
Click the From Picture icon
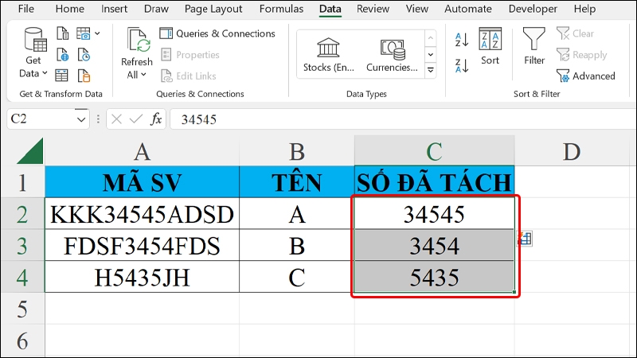pos(84,33)
